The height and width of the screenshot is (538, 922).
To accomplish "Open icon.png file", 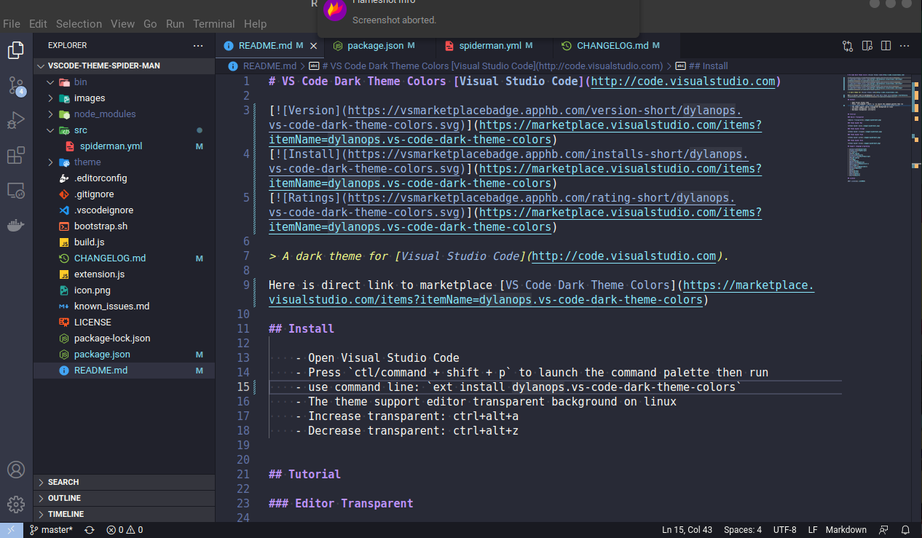I will pos(124,290).
